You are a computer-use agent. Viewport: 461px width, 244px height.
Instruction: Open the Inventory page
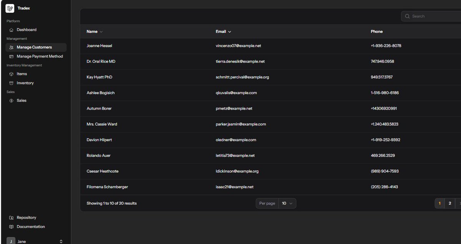pyautogui.click(x=36, y=83)
